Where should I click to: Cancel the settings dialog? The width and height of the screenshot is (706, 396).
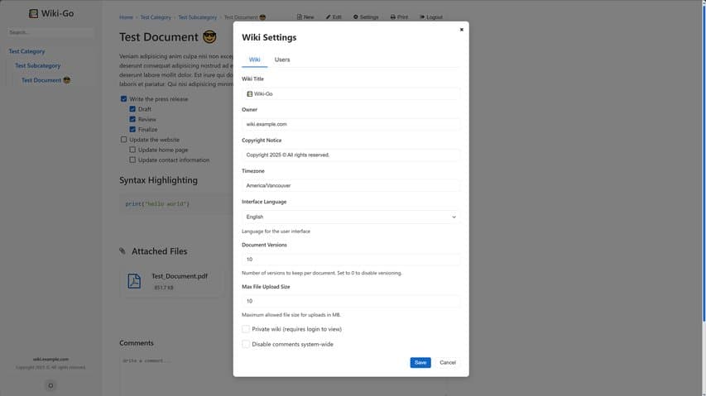point(448,362)
